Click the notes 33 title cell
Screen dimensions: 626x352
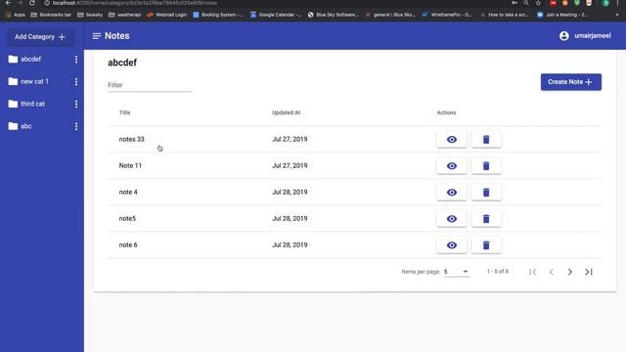click(x=131, y=139)
